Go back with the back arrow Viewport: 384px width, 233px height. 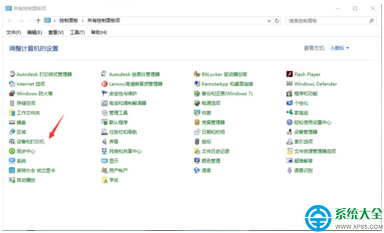pos(10,21)
